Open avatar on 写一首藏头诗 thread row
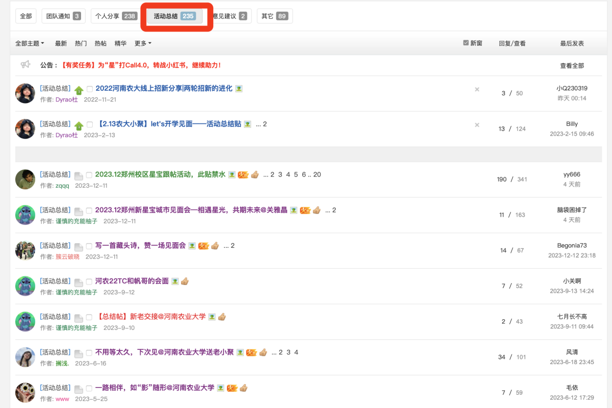The height and width of the screenshot is (408, 612). point(25,250)
